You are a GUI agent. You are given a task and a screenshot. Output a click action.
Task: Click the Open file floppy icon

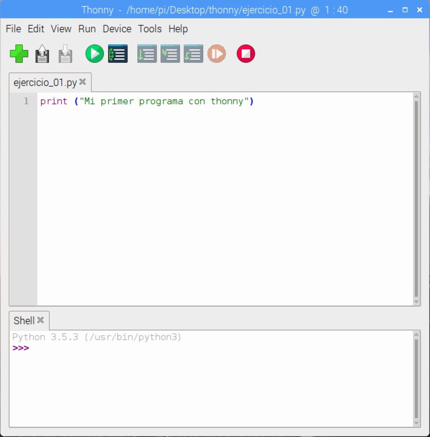point(42,54)
